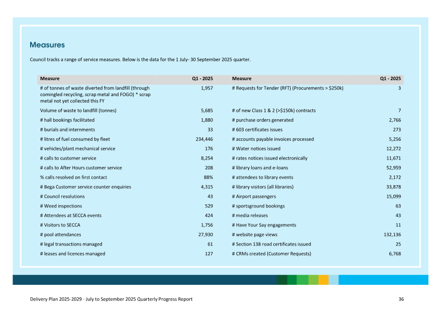The width and height of the screenshot is (440, 312).
Task: Click the rightmost "Q1 - 2025" column header
Action: [x=390, y=79]
